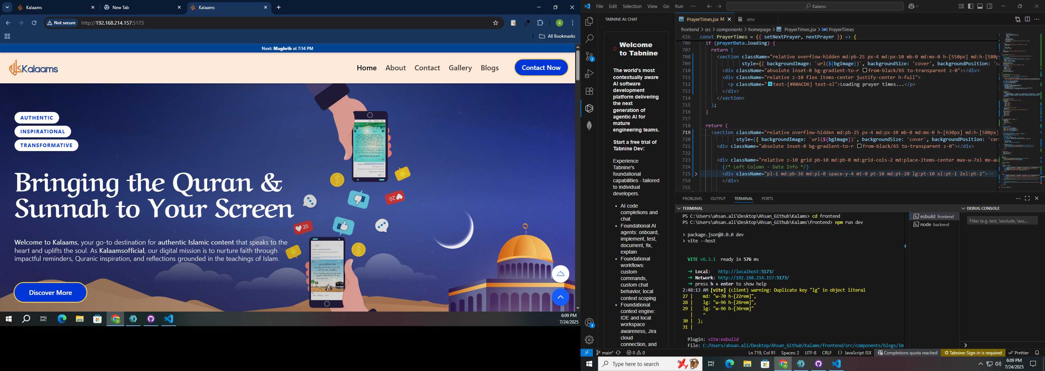This screenshot has width=1045, height=371.
Task: Toggle the VS Code secondary side bar
Action: 989,7
